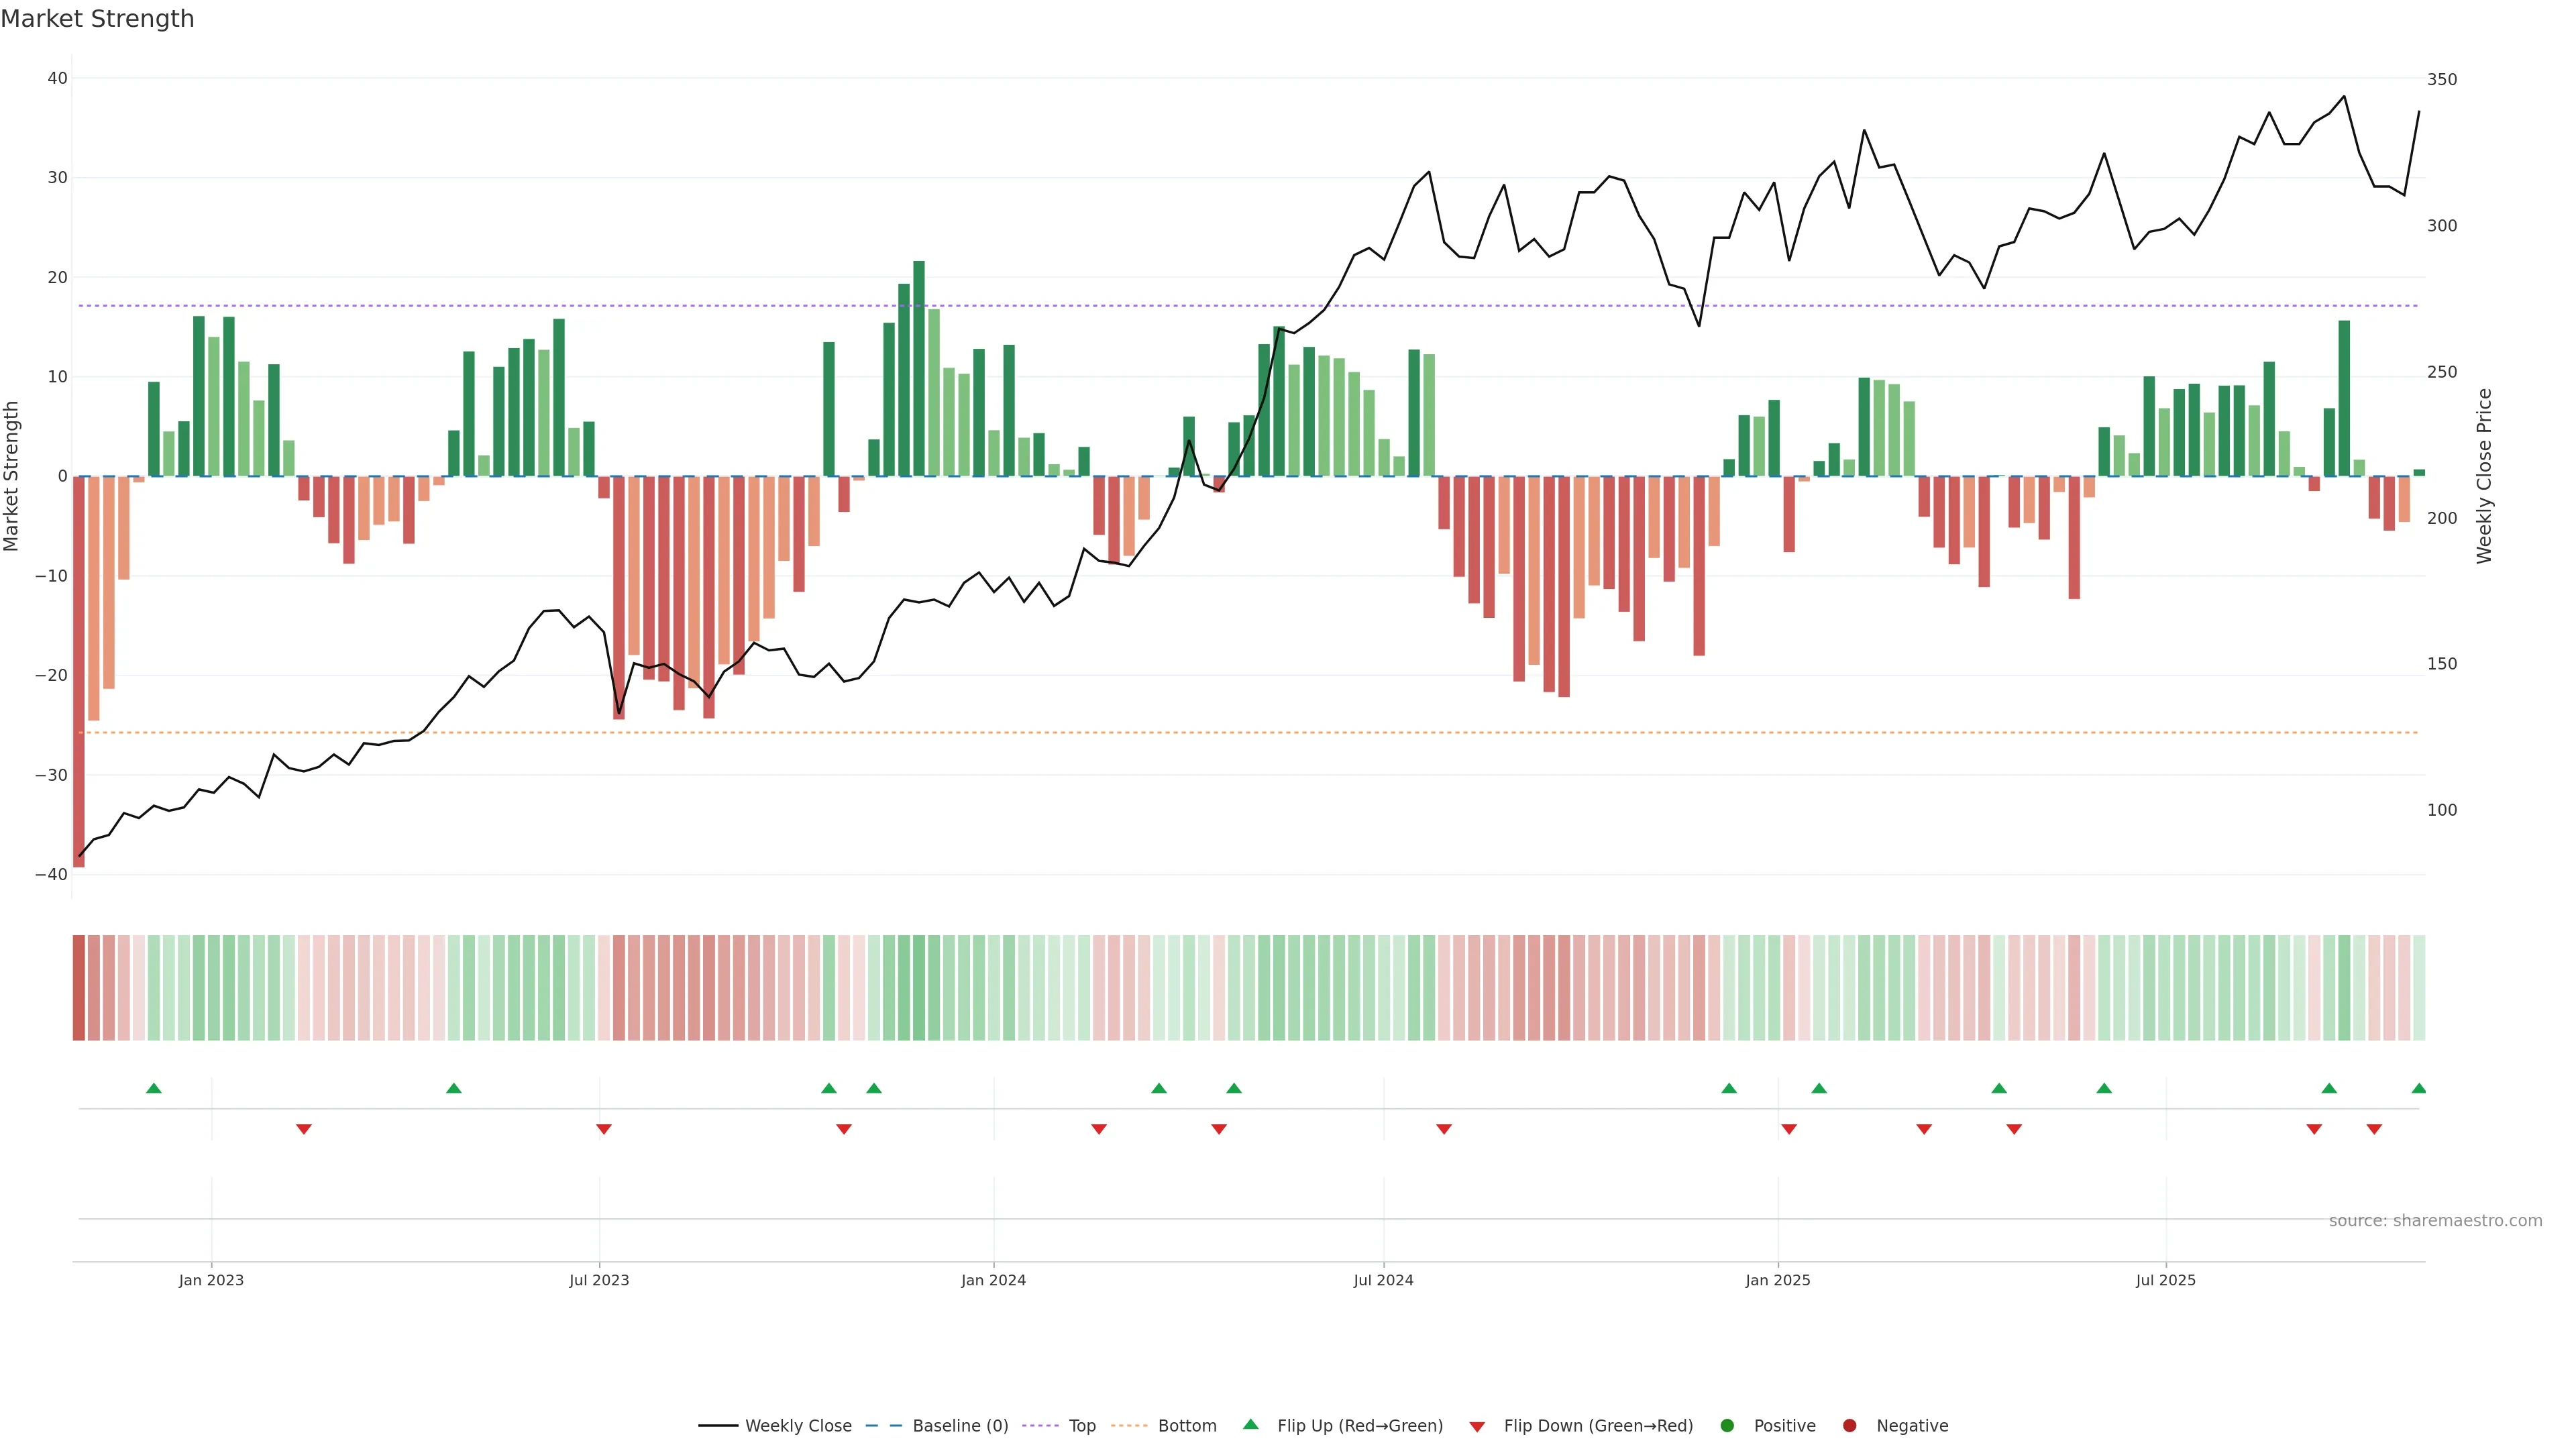Click the Jan 2023 x-axis label

click(x=211, y=1280)
